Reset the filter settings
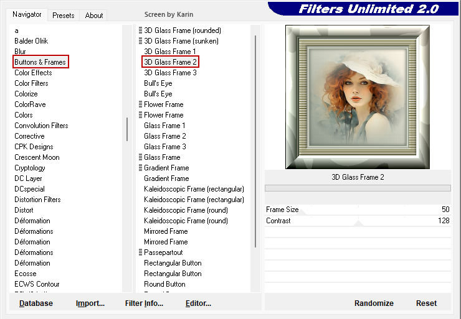461x319 pixels. (426, 303)
